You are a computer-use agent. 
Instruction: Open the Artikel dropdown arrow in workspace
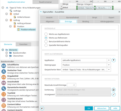coord(111,8)
